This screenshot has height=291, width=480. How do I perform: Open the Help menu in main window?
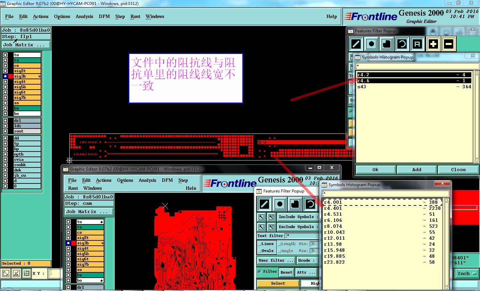tap(332, 16)
